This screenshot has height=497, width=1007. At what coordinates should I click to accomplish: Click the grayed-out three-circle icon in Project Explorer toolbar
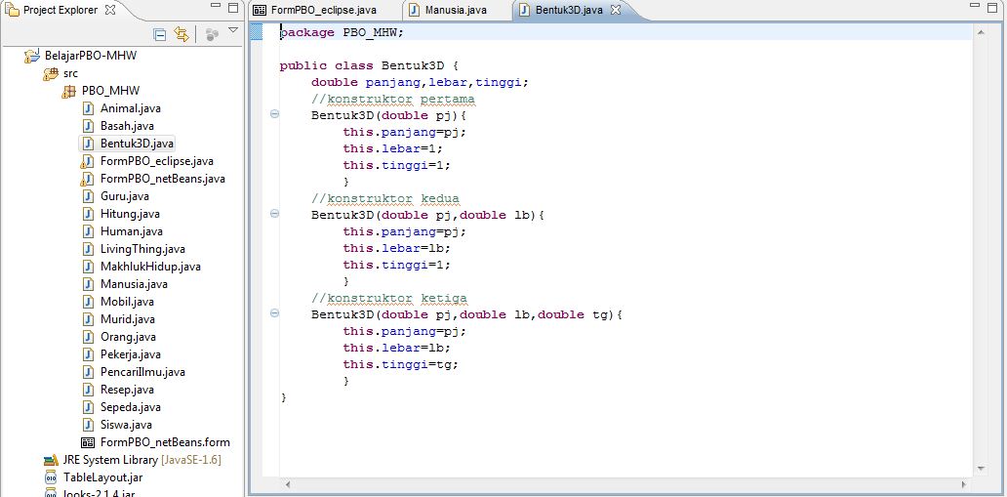click(x=212, y=34)
